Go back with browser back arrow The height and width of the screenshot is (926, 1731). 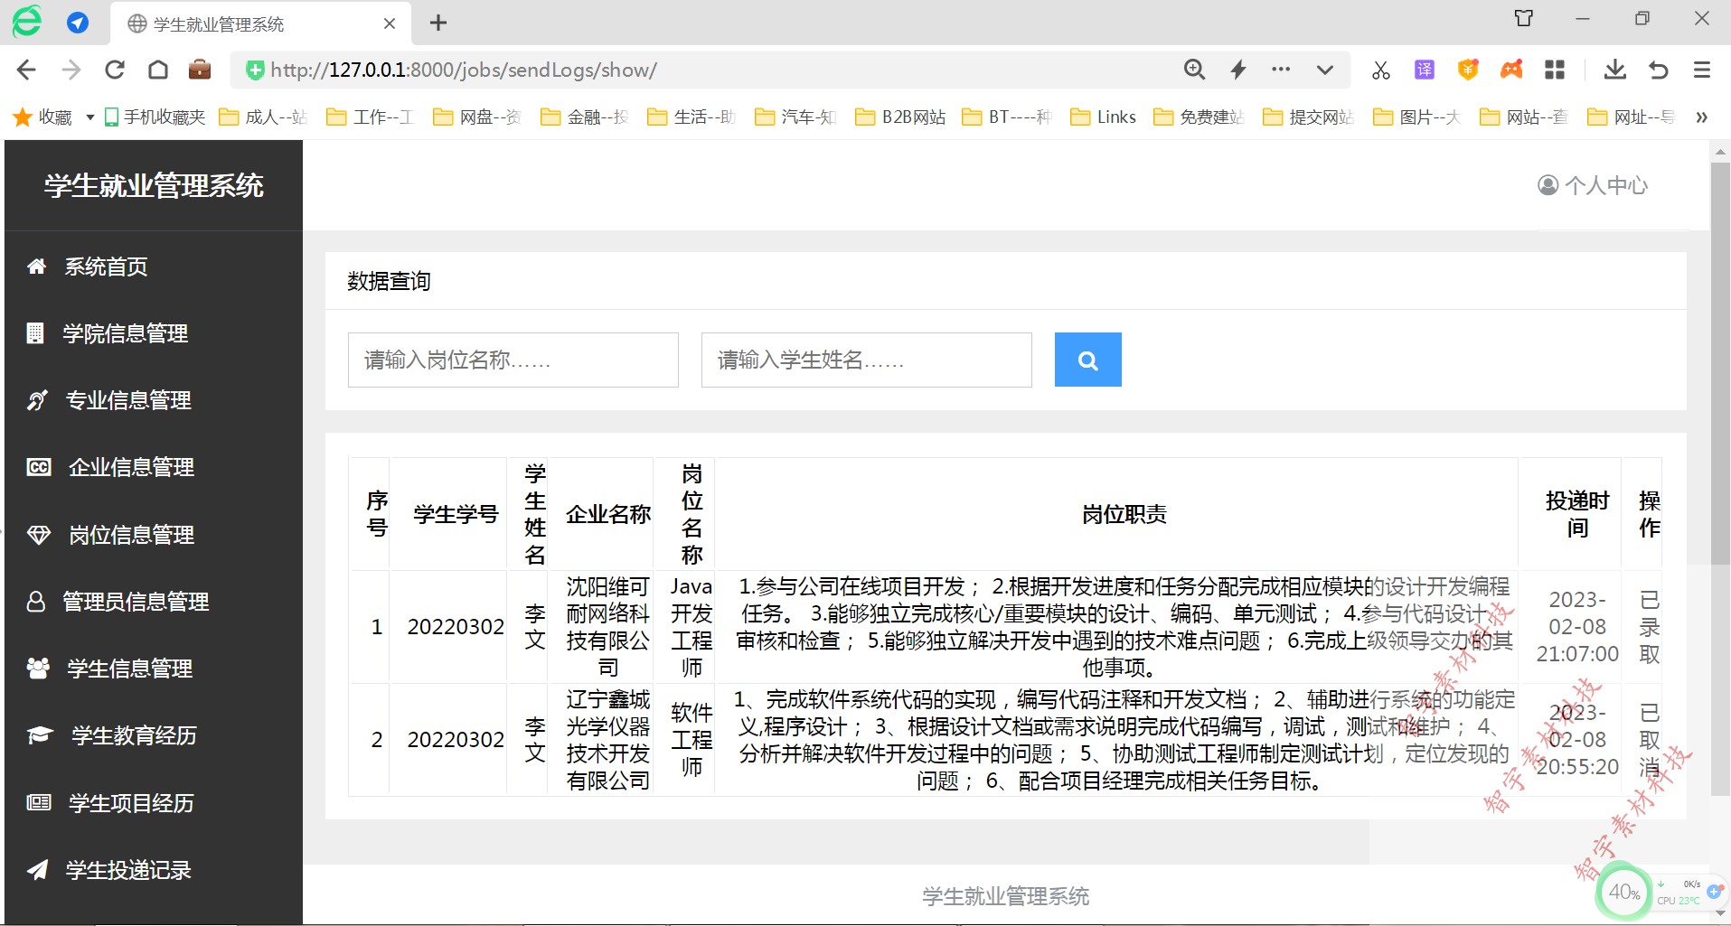pos(27,70)
